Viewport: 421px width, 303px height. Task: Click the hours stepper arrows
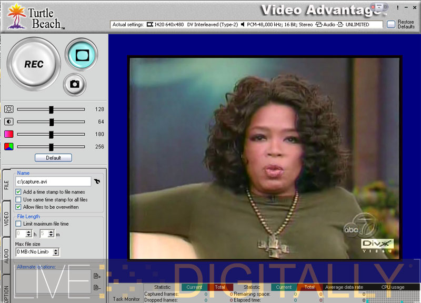29,234
